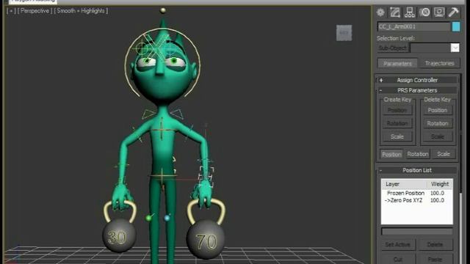Click Create Key Scale button

tap(397, 136)
